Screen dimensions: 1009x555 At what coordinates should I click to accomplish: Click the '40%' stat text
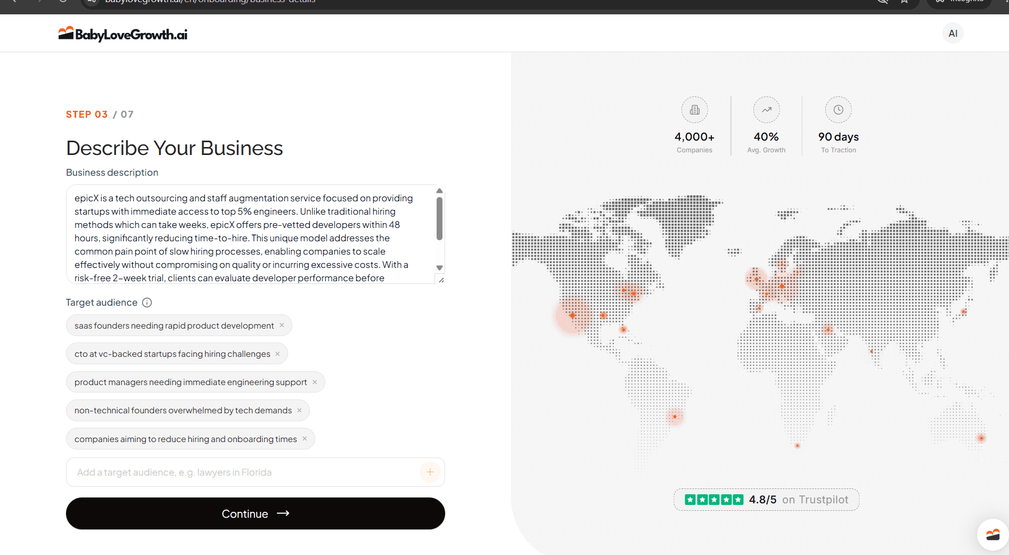766,137
